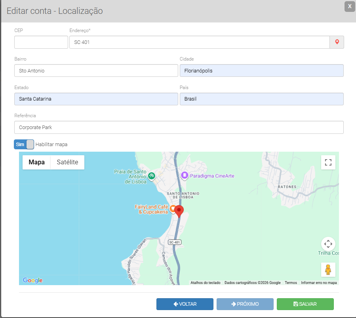Click the Google logo on map

32,280
